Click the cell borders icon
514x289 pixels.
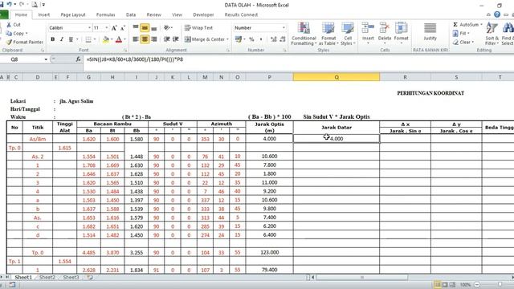[x=88, y=39]
